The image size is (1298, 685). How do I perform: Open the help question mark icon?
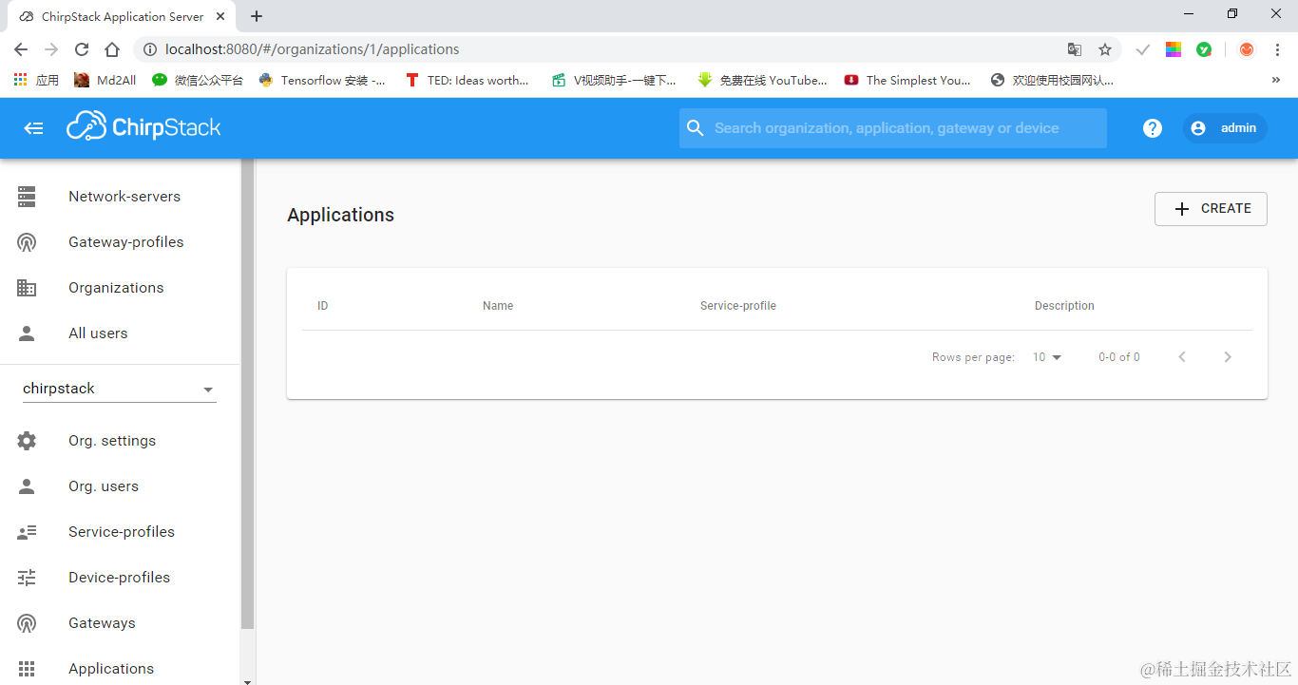1152,127
